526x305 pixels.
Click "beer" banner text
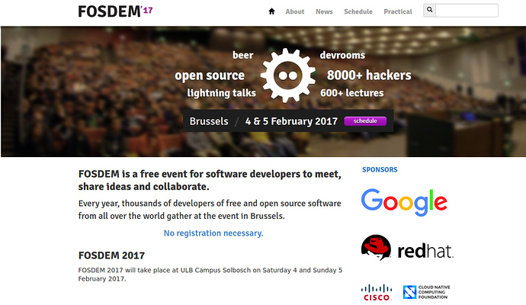coord(243,55)
